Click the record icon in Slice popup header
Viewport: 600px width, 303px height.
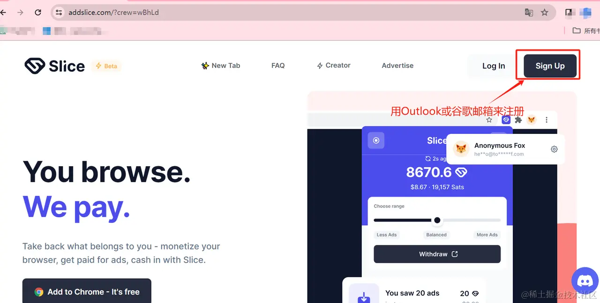pos(376,140)
